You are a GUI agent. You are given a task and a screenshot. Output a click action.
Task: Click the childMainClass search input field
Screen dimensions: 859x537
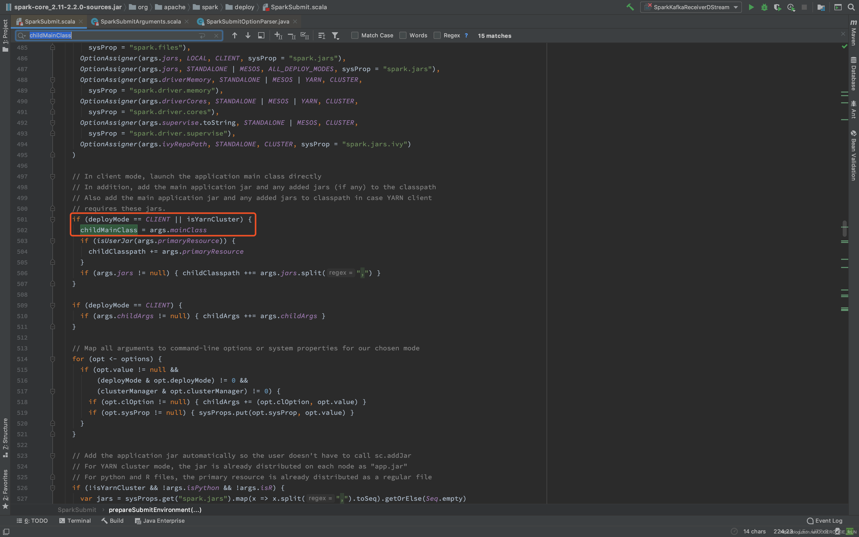pyautogui.click(x=115, y=35)
